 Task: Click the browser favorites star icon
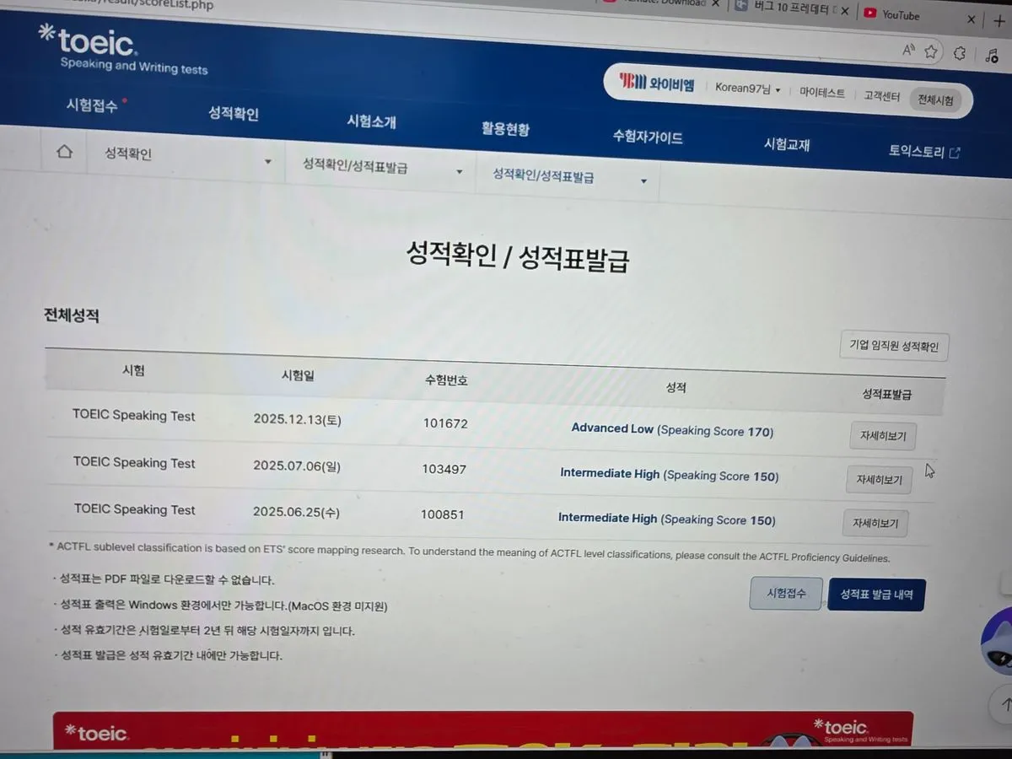[931, 51]
